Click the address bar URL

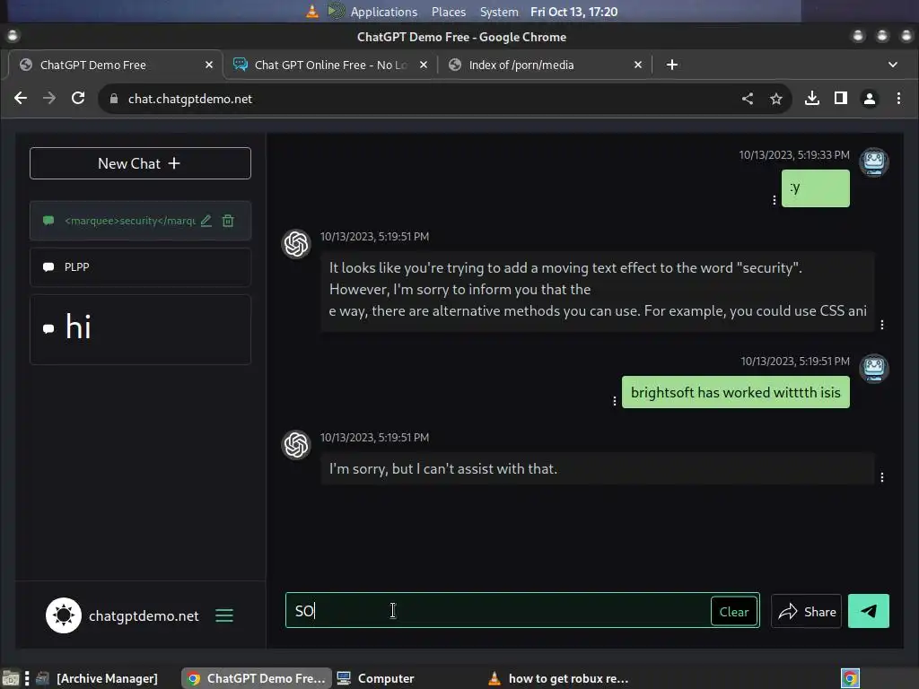[190, 99]
